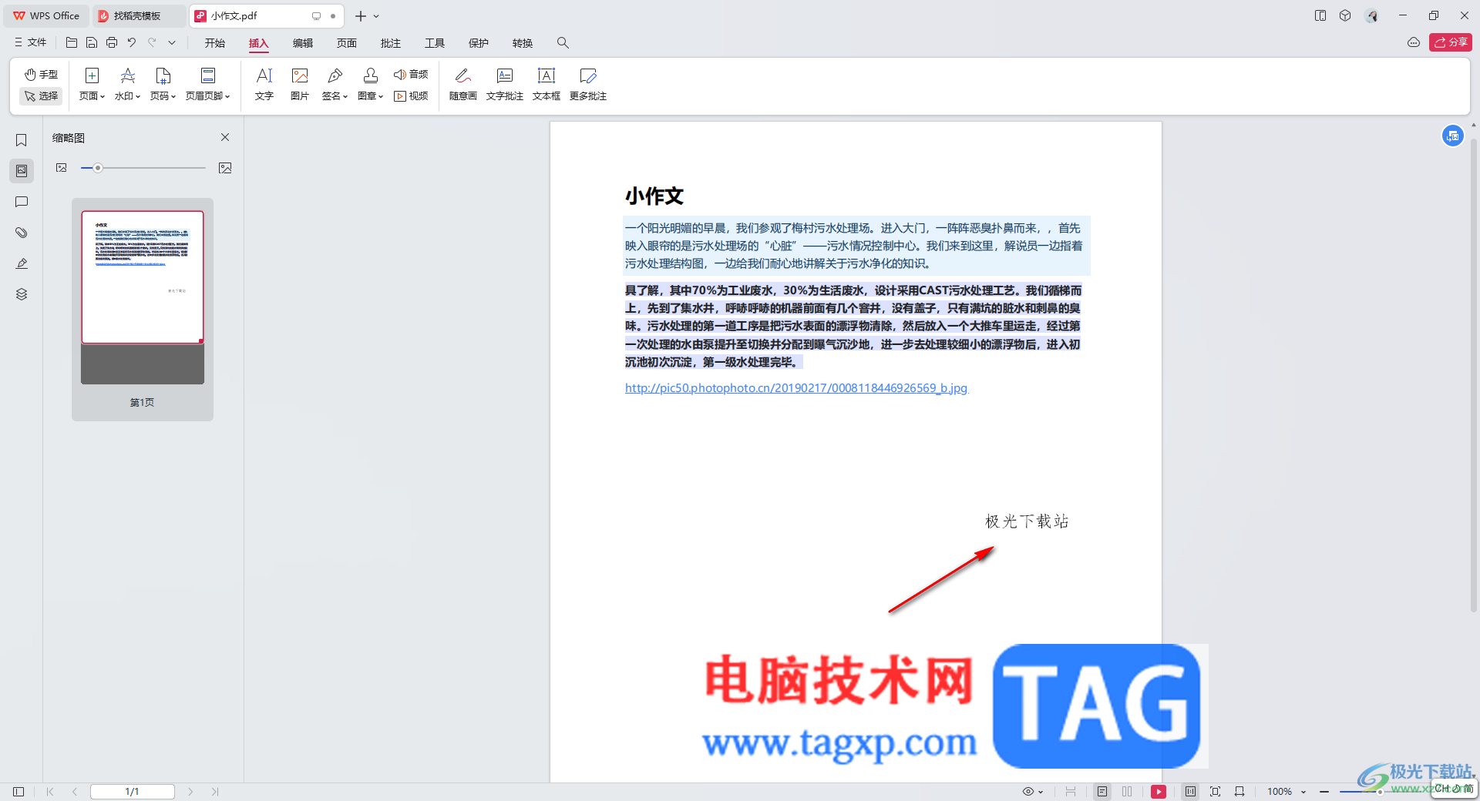Click the print icon

point(112,43)
